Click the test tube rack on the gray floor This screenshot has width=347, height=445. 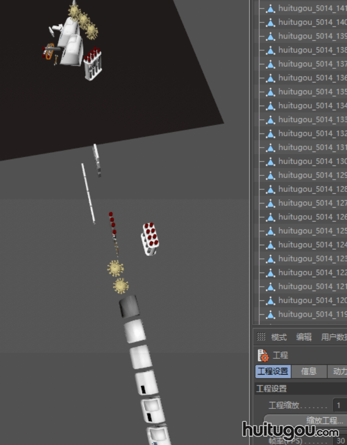click(150, 239)
